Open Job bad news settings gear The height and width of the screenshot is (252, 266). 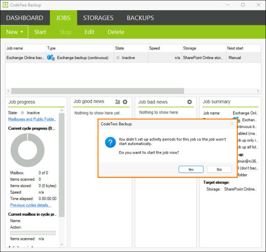pyautogui.click(x=190, y=102)
